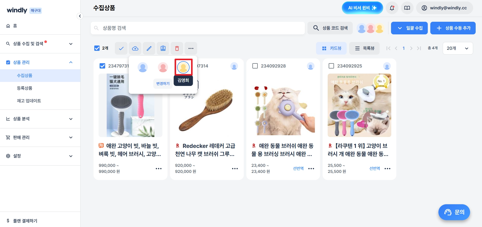This screenshot has height=227, width=482.
Task: Check the product 234092925 checkbox
Action: (331, 66)
